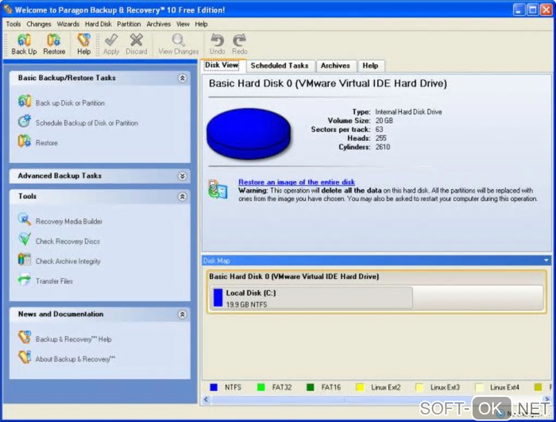
Task: Switch to the Scheduled Tasks tab
Action: click(280, 65)
